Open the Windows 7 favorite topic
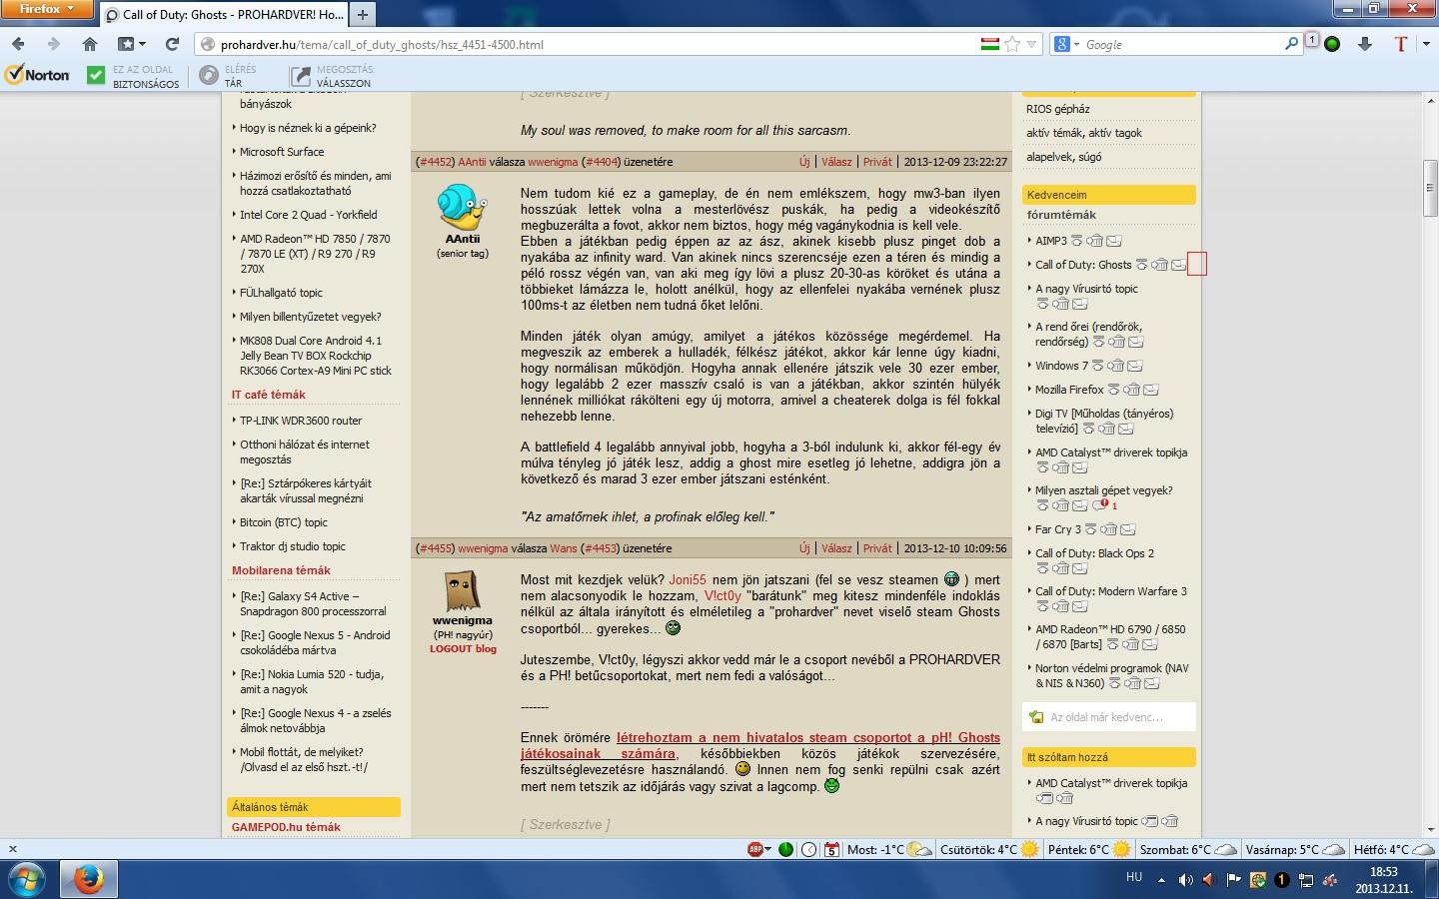The width and height of the screenshot is (1439, 899). (x=1061, y=366)
